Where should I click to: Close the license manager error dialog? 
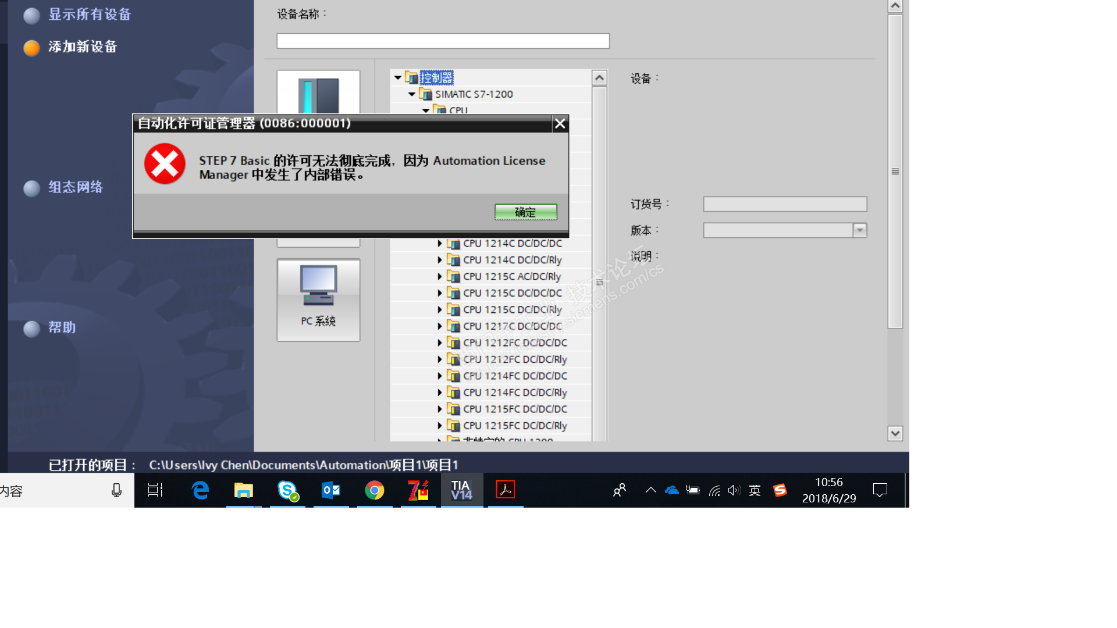[x=560, y=123]
